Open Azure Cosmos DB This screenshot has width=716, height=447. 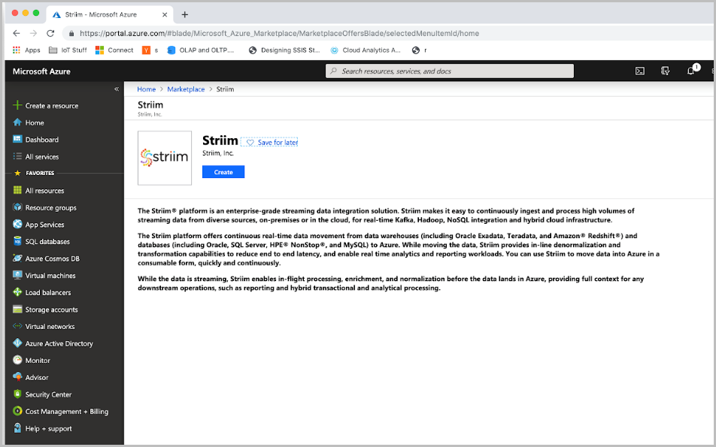click(53, 258)
